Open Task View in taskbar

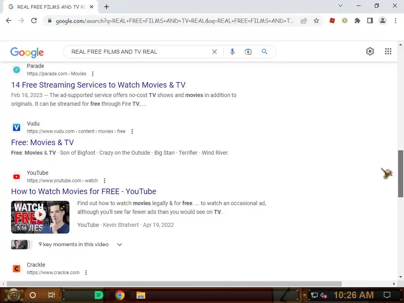click(x=52, y=295)
